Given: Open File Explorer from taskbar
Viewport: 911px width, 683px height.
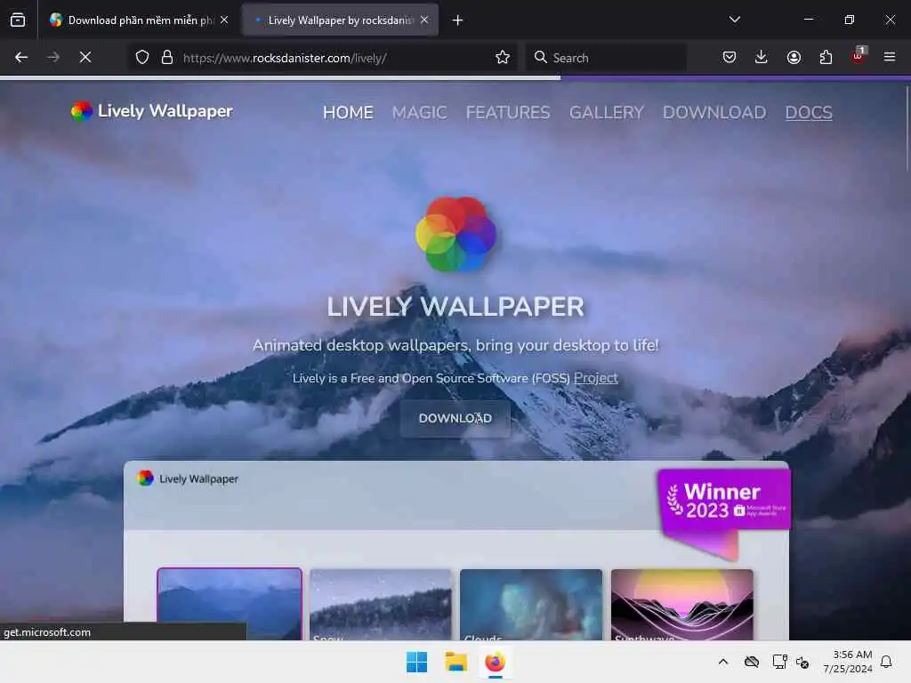Looking at the screenshot, I should [x=456, y=662].
